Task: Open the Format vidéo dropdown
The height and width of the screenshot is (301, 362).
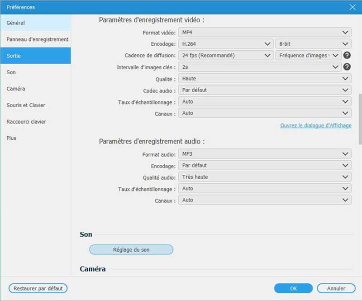Action: coord(264,32)
